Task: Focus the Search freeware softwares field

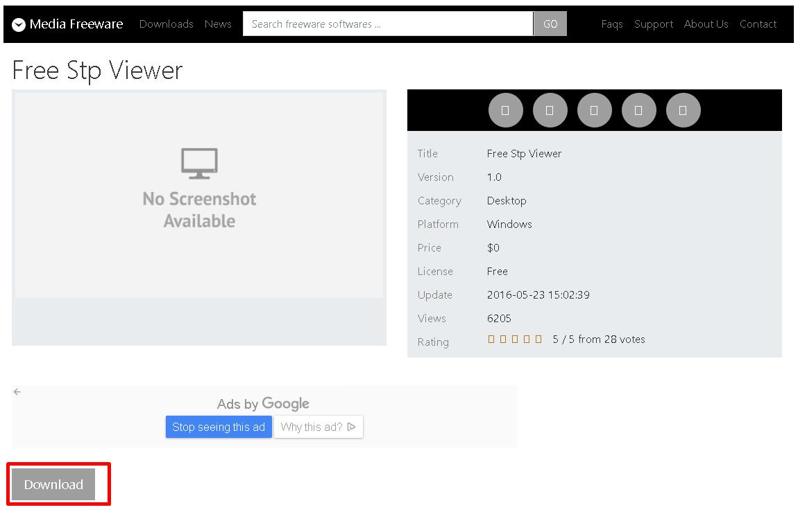Action: pos(387,24)
